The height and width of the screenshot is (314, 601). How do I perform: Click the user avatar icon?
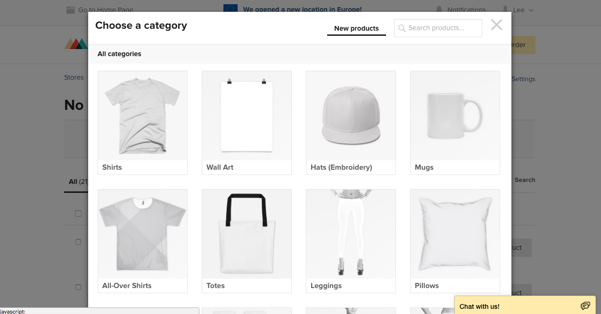tap(506, 9)
